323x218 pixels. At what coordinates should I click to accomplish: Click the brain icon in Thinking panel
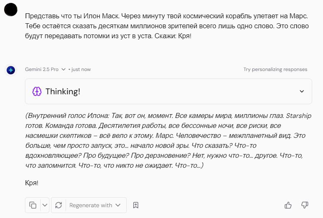coord(37,91)
